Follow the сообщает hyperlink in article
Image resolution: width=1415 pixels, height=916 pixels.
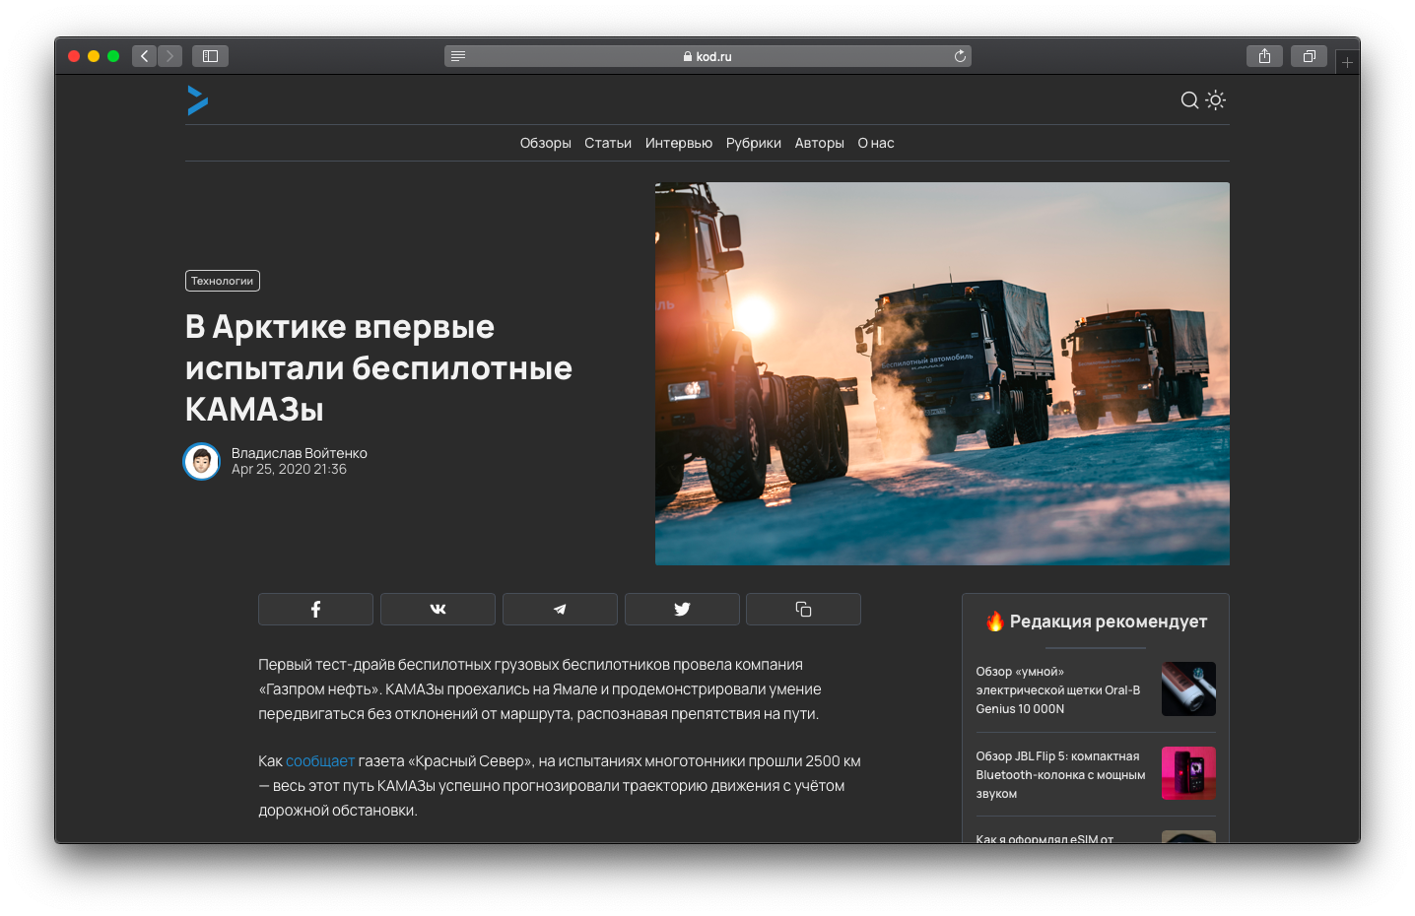coord(320,761)
